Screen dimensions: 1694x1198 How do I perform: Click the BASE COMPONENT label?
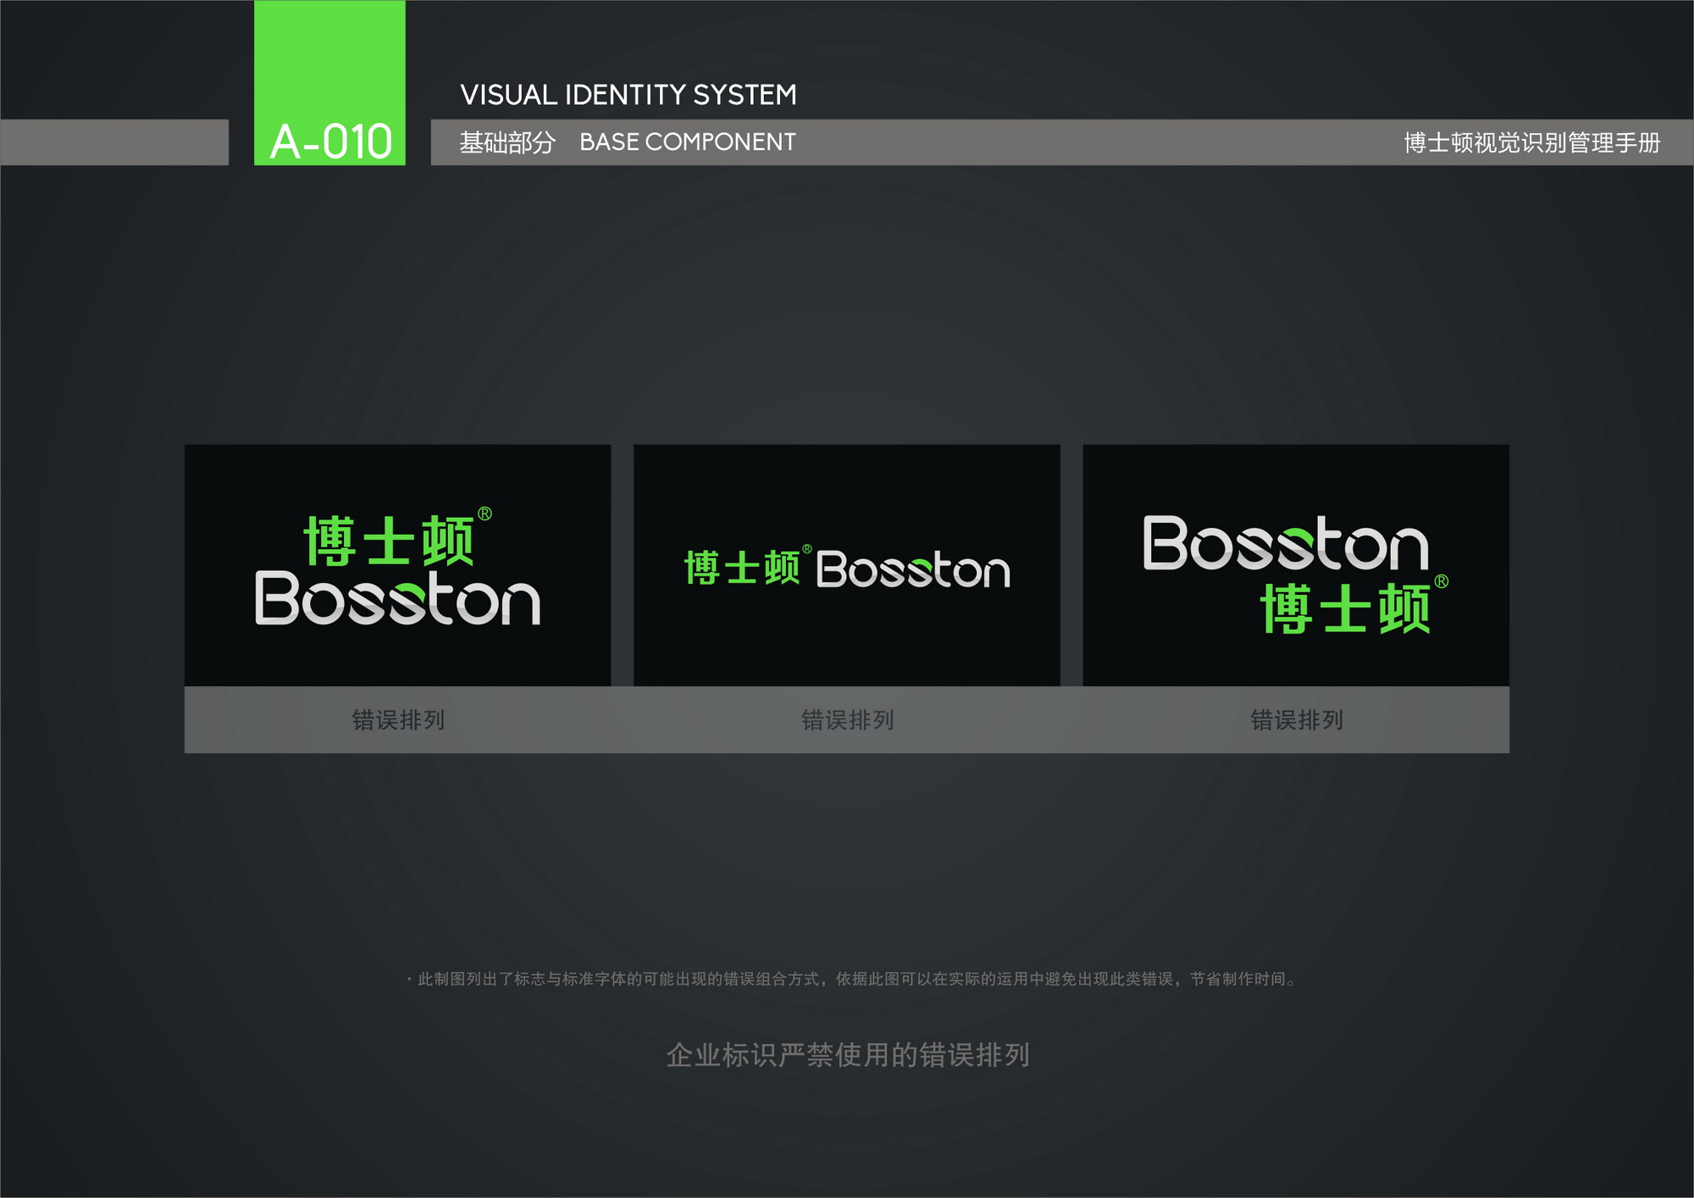[688, 141]
